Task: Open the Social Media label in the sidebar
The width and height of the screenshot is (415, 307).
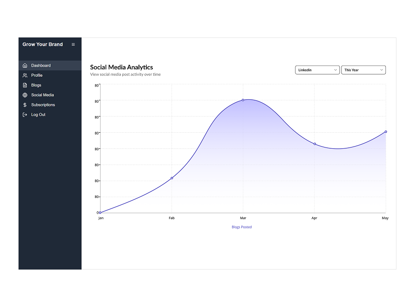Action: point(43,95)
